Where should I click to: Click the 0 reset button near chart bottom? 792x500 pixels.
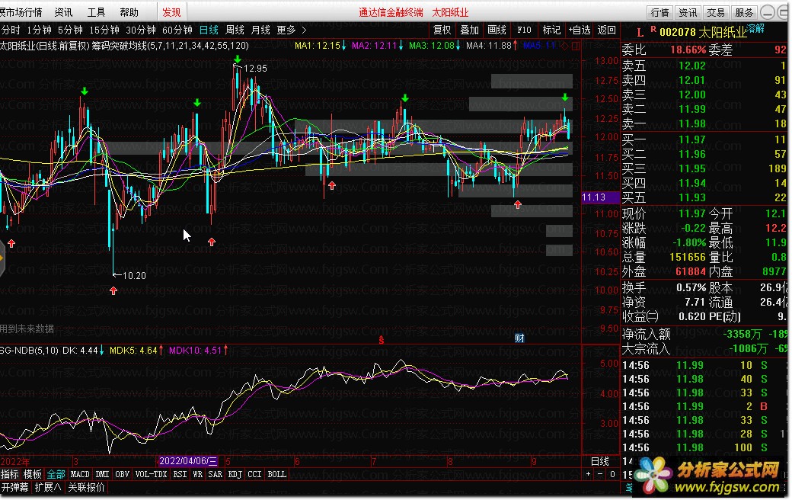(x=612, y=474)
